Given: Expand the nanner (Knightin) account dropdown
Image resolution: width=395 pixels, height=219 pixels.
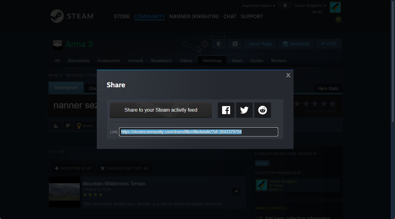Looking at the screenshot, I should tap(310, 6).
